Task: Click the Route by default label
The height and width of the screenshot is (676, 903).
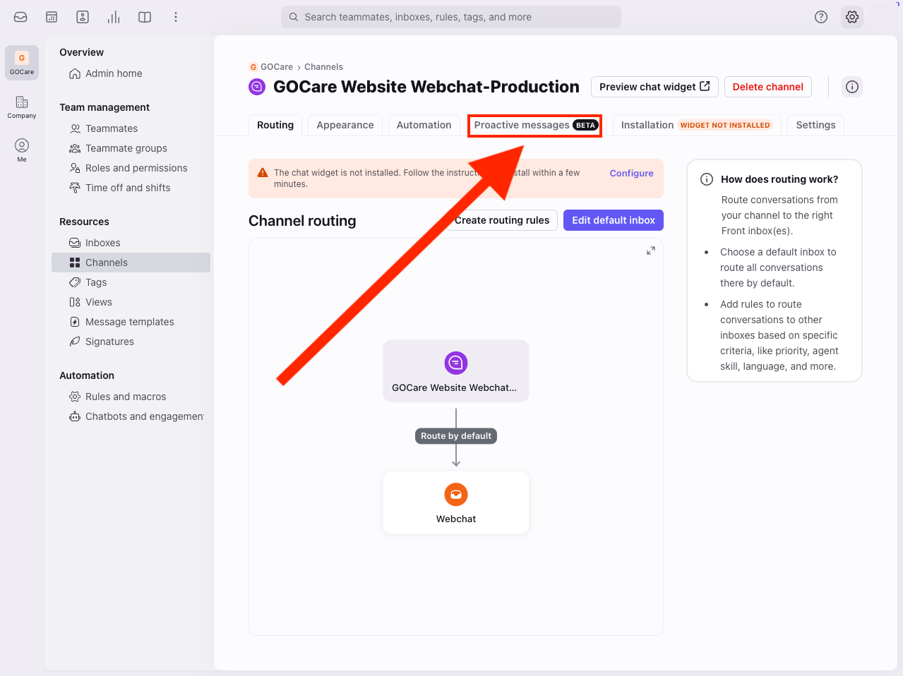Action: tap(456, 436)
